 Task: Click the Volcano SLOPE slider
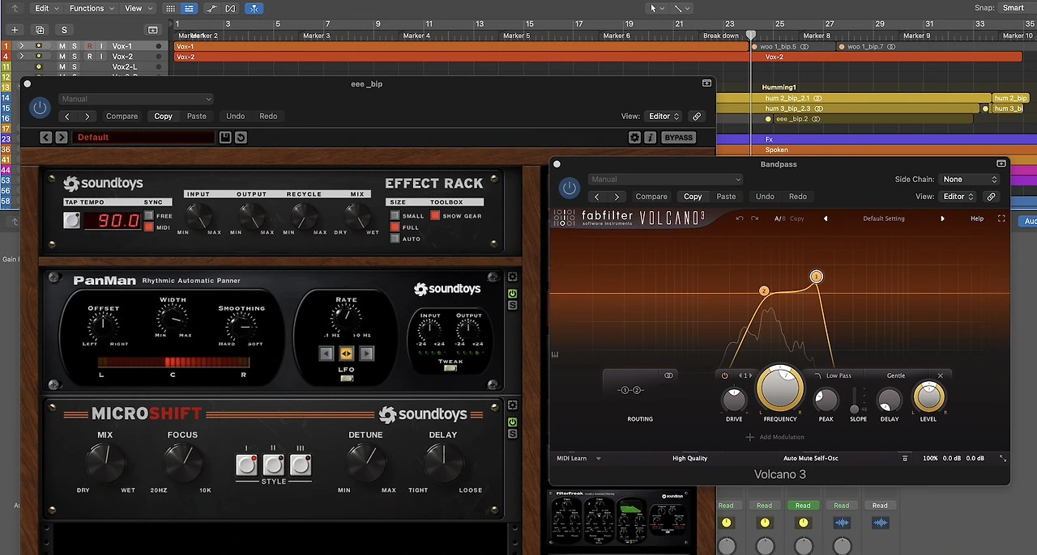[854, 400]
